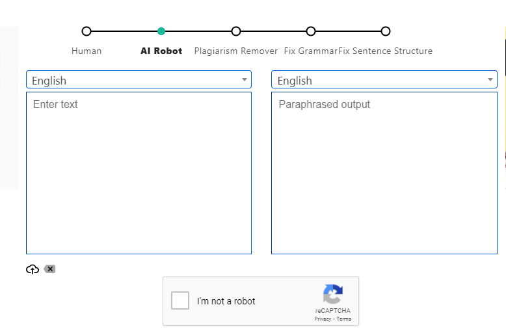Open the reCAPTCHA Privacy link
This screenshot has width=506, height=333.
click(x=323, y=319)
